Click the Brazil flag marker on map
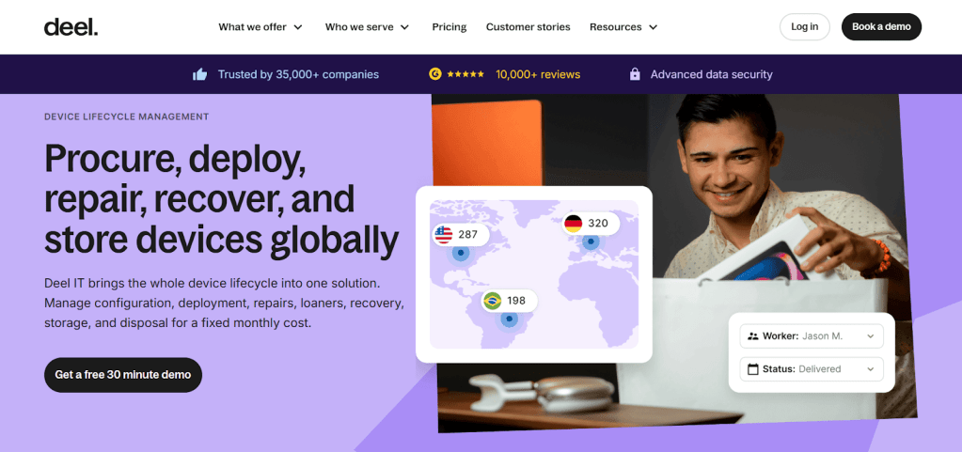This screenshot has width=962, height=452. click(492, 301)
